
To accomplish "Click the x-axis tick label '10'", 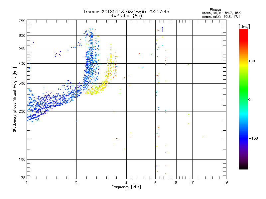I will pyautogui.click(x=192, y=183).
